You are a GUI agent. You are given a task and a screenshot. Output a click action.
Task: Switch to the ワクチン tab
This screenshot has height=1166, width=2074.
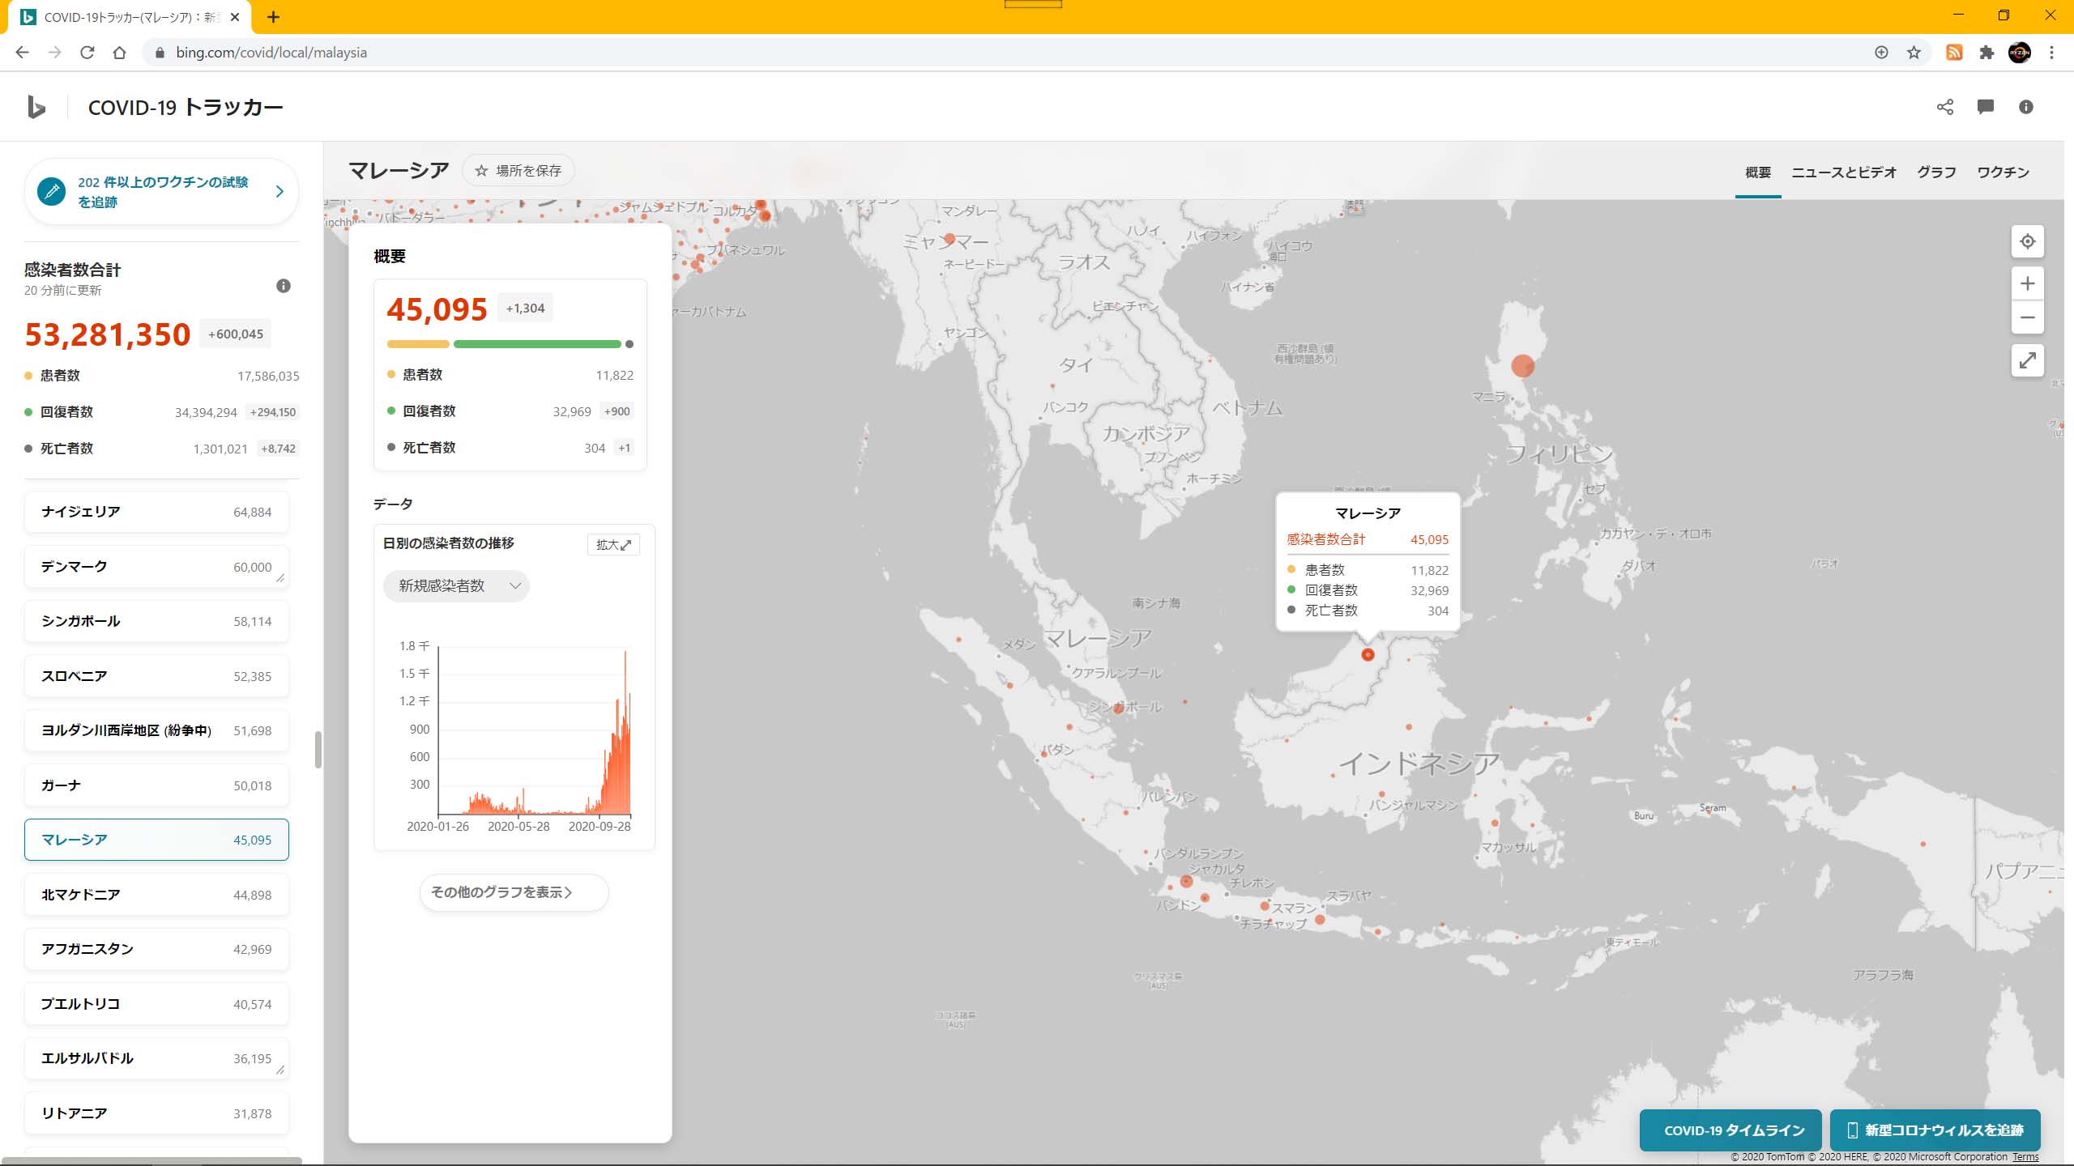click(x=2003, y=172)
